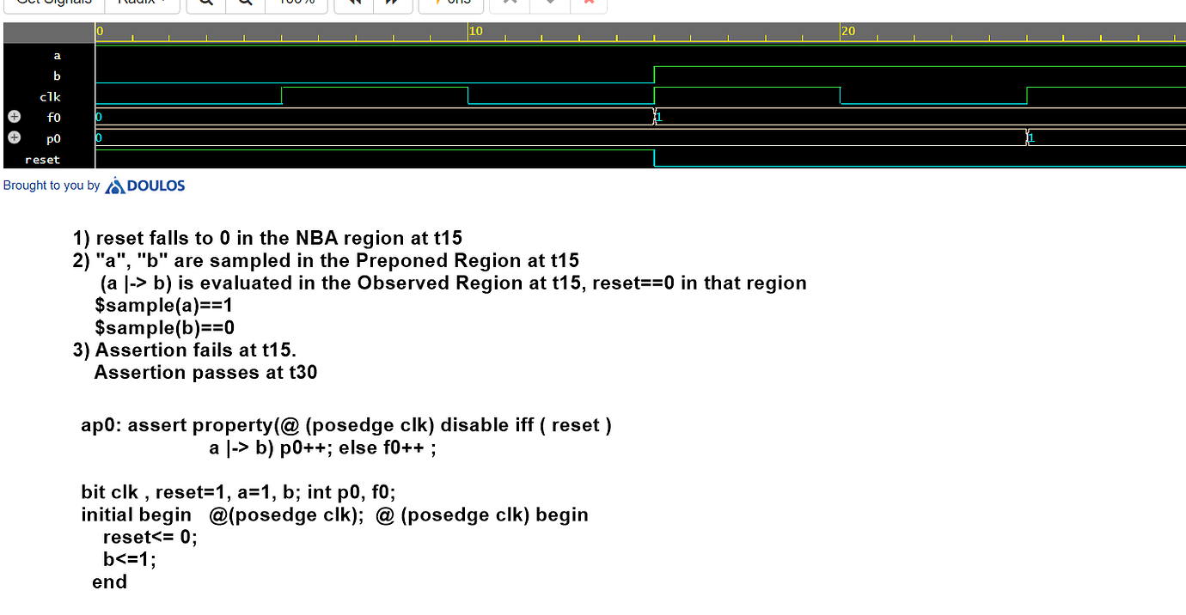
Task: Expand the p0 signal details
Action: coord(13,137)
